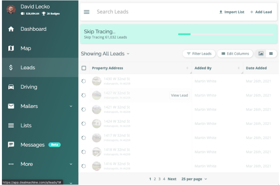Click the Dashboard home icon
This screenshot has height=185, width=280.
pos(11,29)
